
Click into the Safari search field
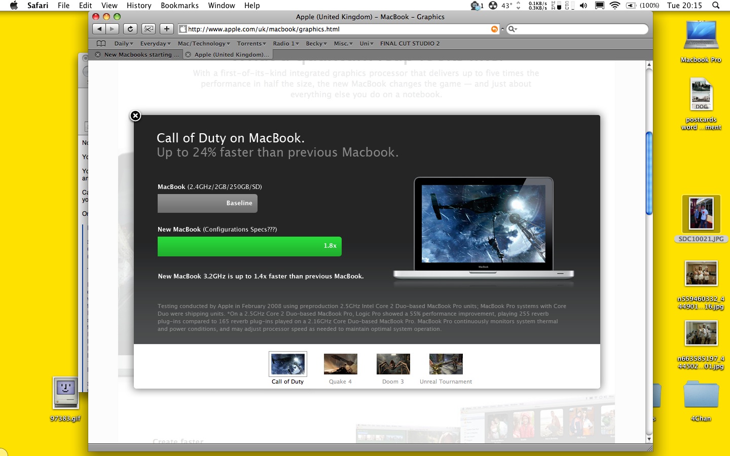tap(577, 29)
